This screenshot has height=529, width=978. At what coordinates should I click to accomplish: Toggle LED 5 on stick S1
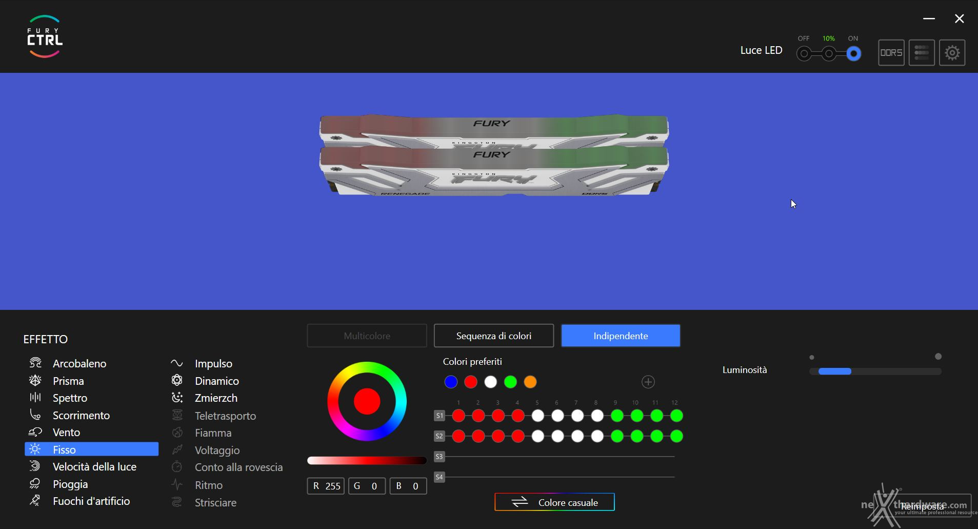(x=537, y=416)
